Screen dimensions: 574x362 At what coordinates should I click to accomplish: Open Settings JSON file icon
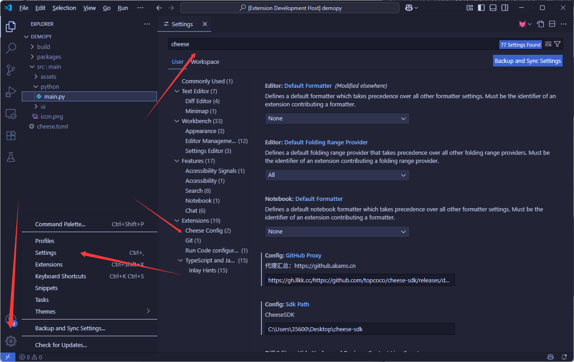(x=540, y=24)
